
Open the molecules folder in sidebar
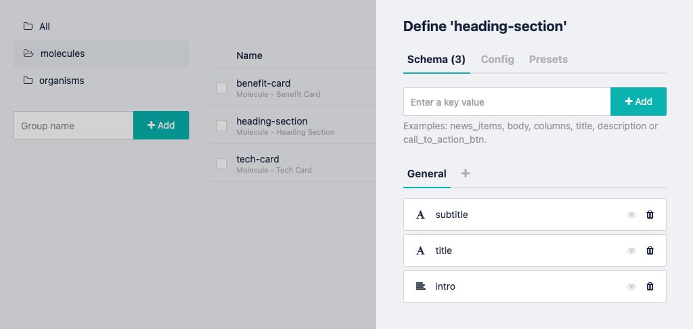click(62, 53)
